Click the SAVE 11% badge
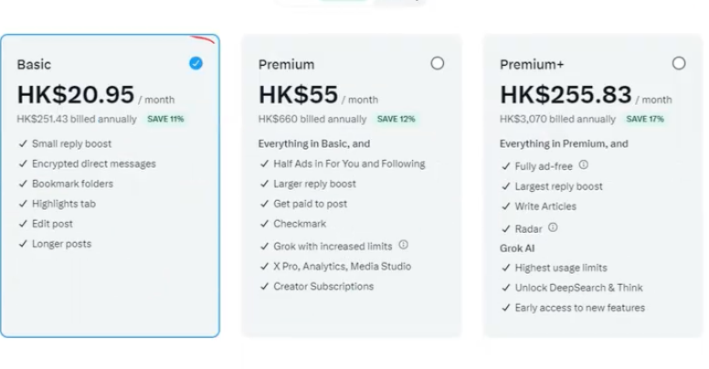Screen dimensions: 709x369 pyautogui.click(x=165, y=119)
